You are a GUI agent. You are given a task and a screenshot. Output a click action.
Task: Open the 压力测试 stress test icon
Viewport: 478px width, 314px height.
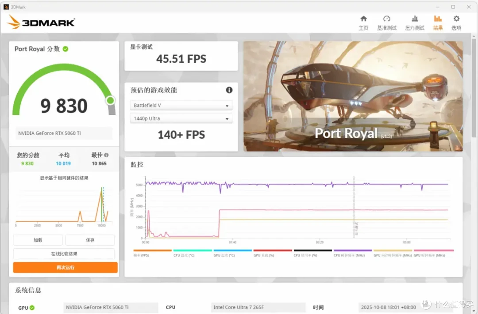click(x=415, y=19)
